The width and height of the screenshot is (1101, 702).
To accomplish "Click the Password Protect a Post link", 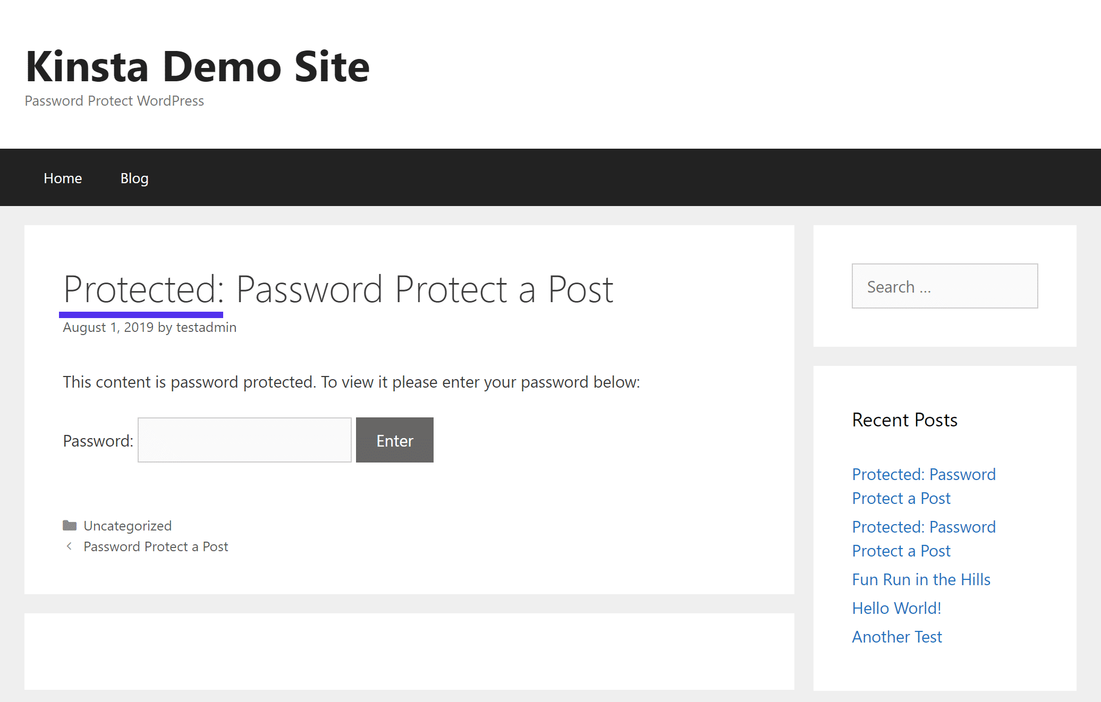I will coord(156,546).
